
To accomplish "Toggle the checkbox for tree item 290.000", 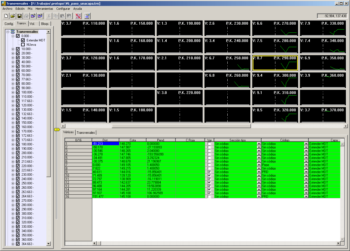I will click(18, 209).
